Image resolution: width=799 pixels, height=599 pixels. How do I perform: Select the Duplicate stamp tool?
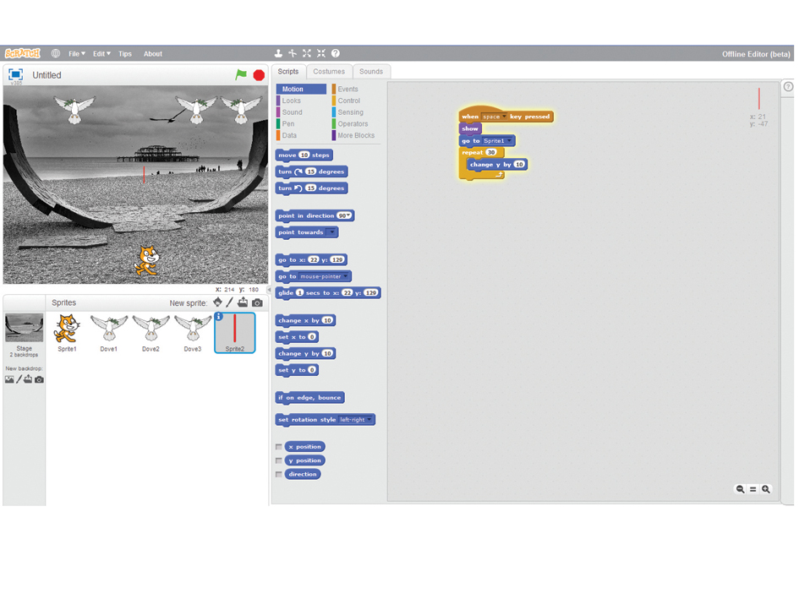click(278, 53)
